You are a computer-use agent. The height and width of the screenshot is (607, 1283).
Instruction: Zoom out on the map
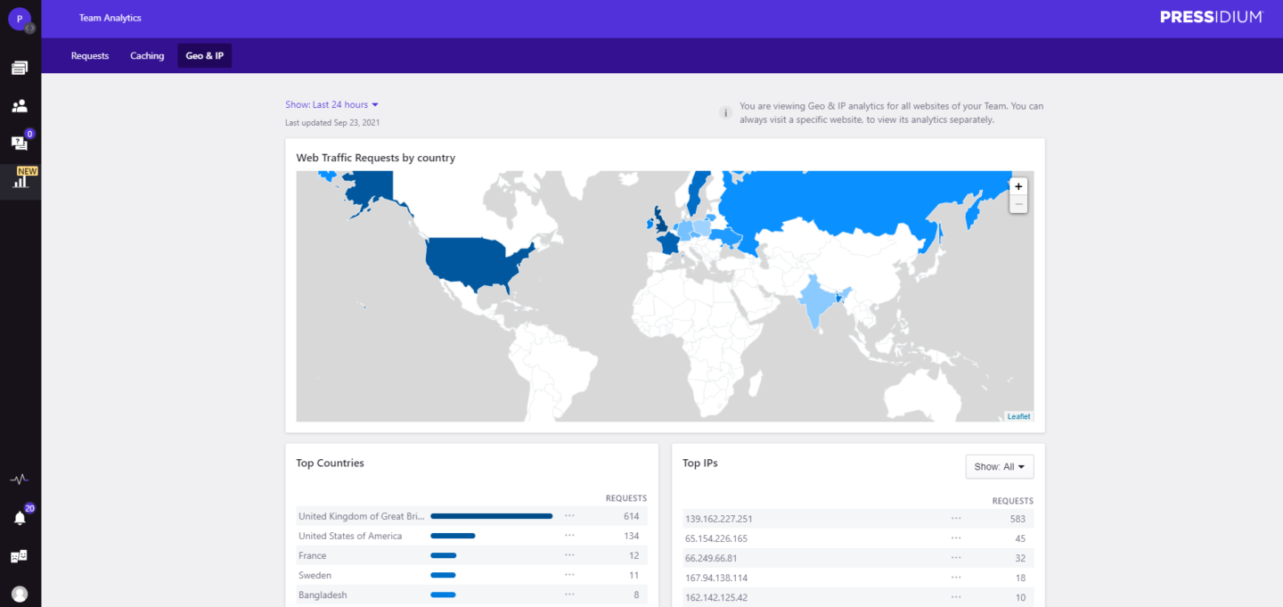click(x=1018, y=204)
